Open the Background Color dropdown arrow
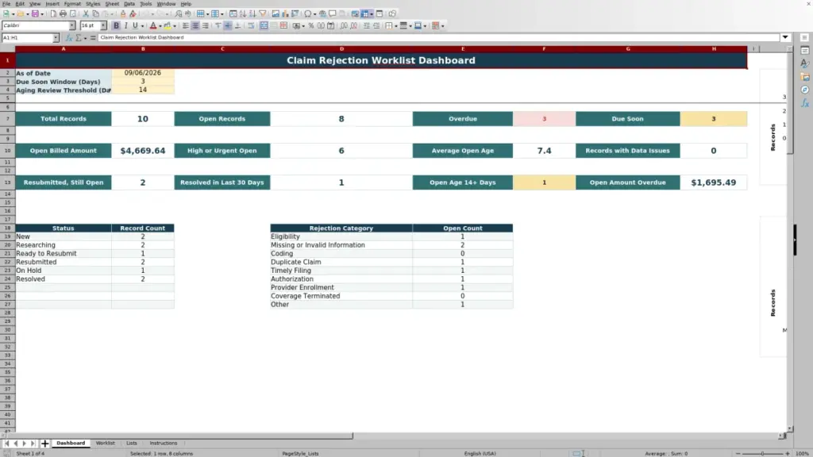 point(175,26)
